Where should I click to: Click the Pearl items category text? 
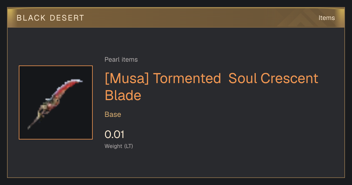121,60
